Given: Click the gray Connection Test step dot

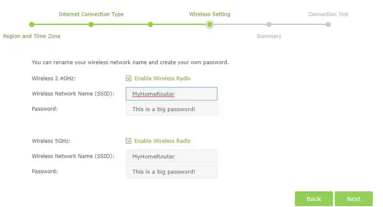Looking at the screenshot, I should tap(328, 25).
